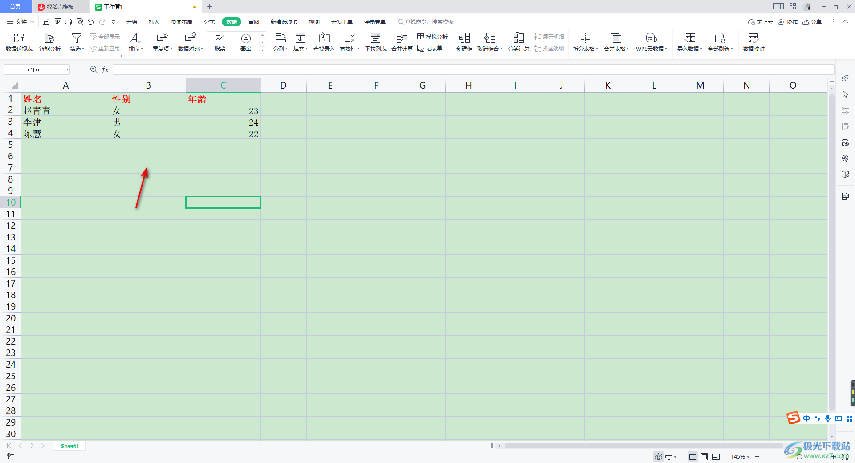The width and height of the screenshot is (855, 463).
Task: Decrease zoom with the minus button
Action: tap(757, 457)
